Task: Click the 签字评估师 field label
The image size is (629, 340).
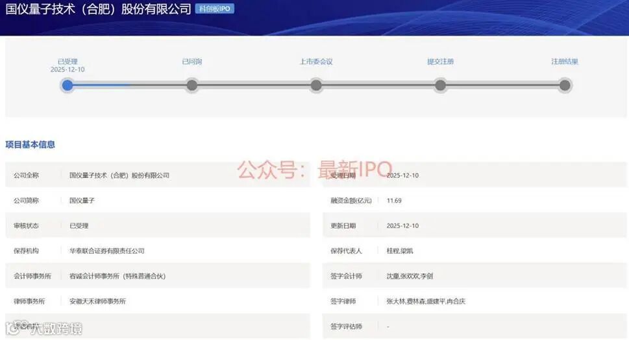Action: 346,326
